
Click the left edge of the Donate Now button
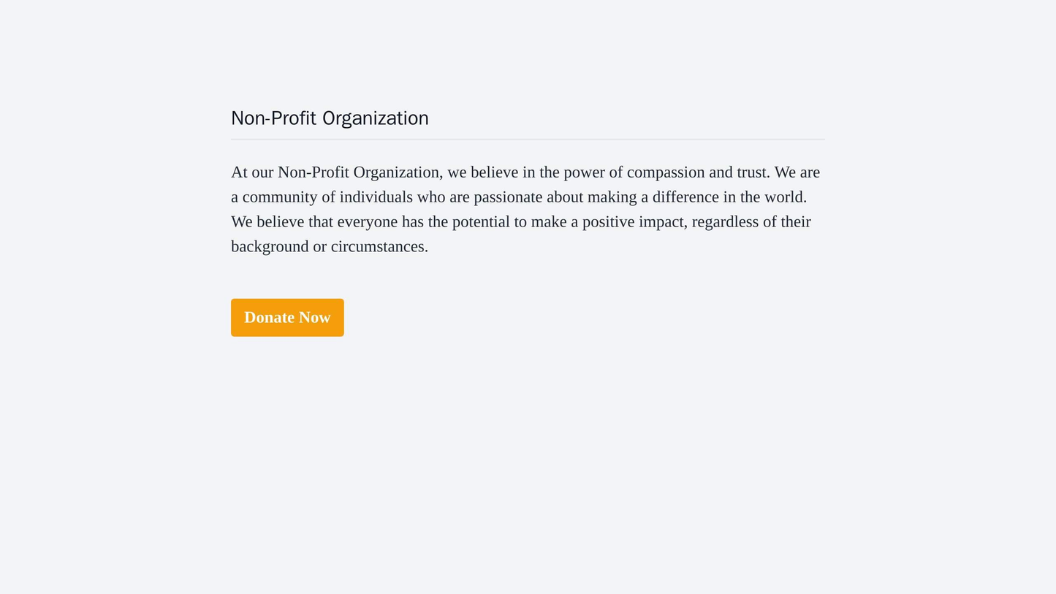(x=234, y=317)
